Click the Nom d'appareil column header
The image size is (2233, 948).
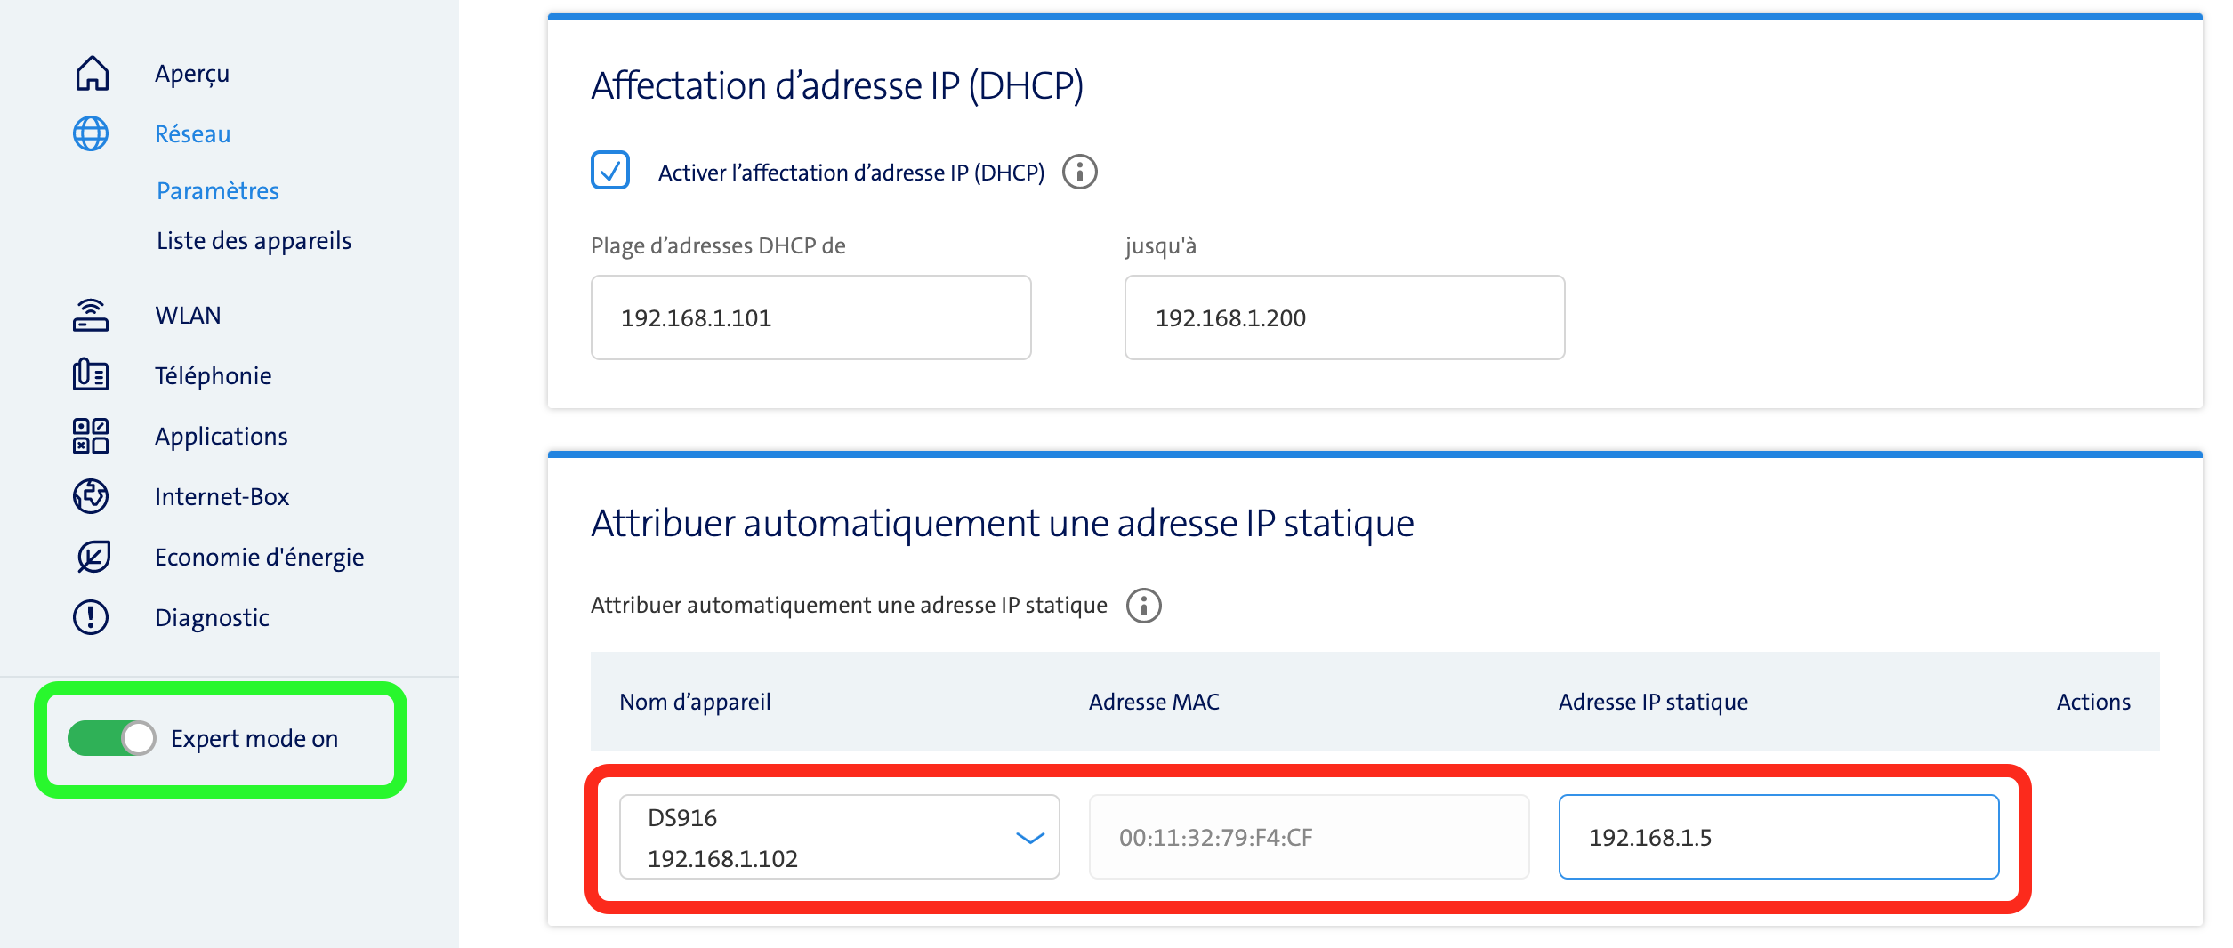click(x=695, y=702)
